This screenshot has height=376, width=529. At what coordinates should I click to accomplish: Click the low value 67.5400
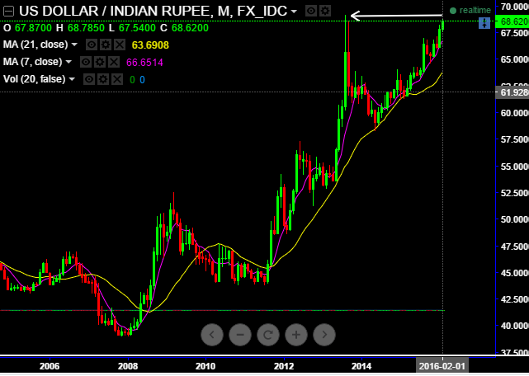[137, 28]
